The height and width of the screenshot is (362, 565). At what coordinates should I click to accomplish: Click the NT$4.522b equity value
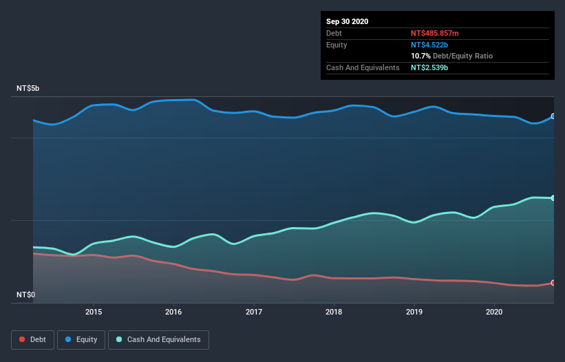pyautogui.click(x=429, y=45)
